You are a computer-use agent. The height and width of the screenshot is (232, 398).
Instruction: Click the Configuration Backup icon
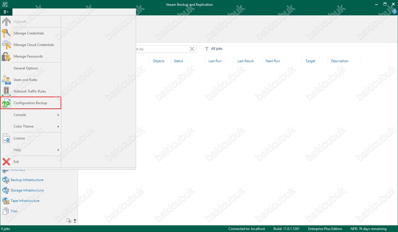(6, 103)
